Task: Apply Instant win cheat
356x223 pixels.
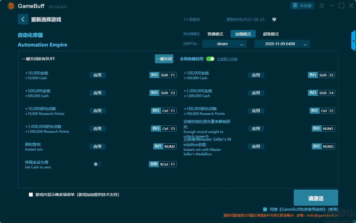Action: (x=98, y=146)
